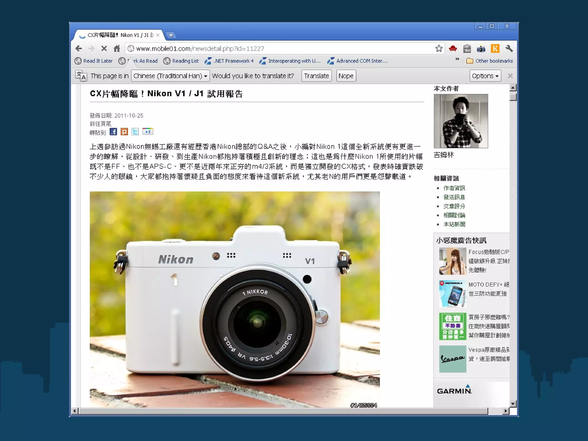Decline translation with Nope button
This screenshot has width=588, height=441.
(346, 76)
